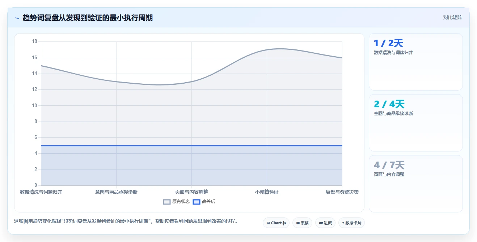
Task: Click the x-axis label 复盘与资源决策
Action: point(342,192)
